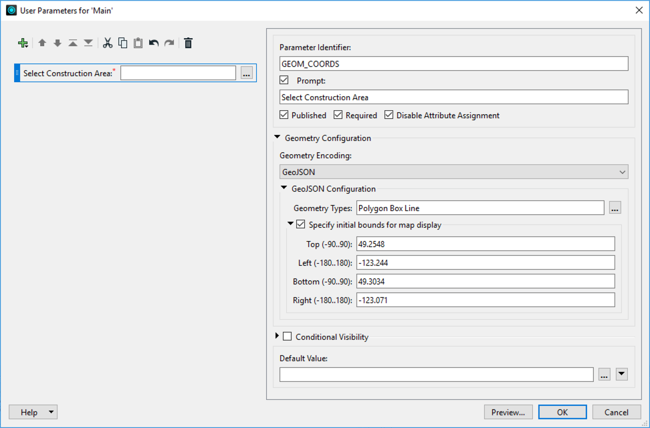Click the FME application icon in title bar
The image size is (650, 428).
(11, 10)
